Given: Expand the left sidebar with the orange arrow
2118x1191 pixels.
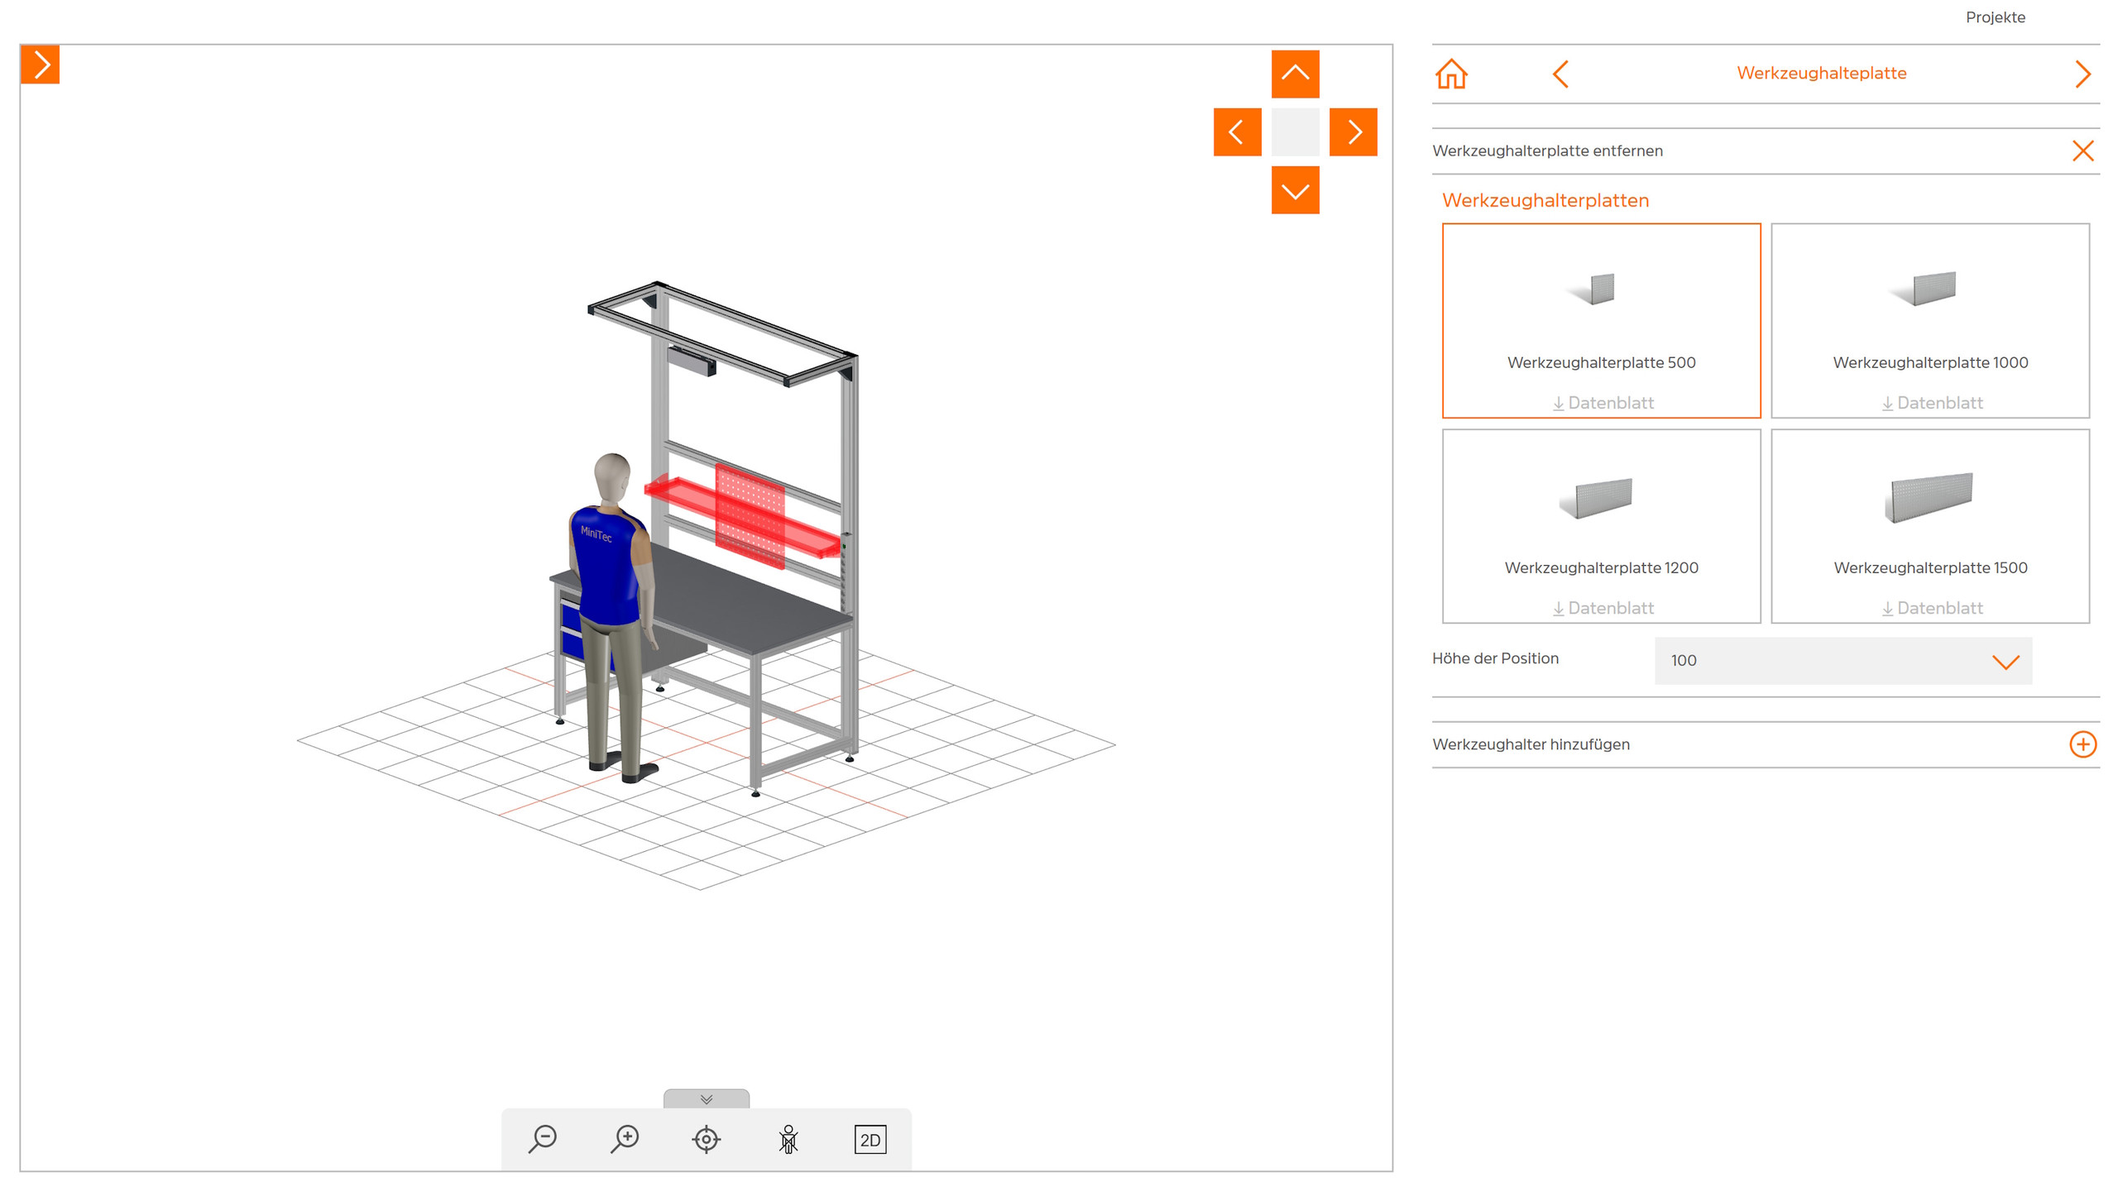Looking at the screenshot, I should [40, 65].
